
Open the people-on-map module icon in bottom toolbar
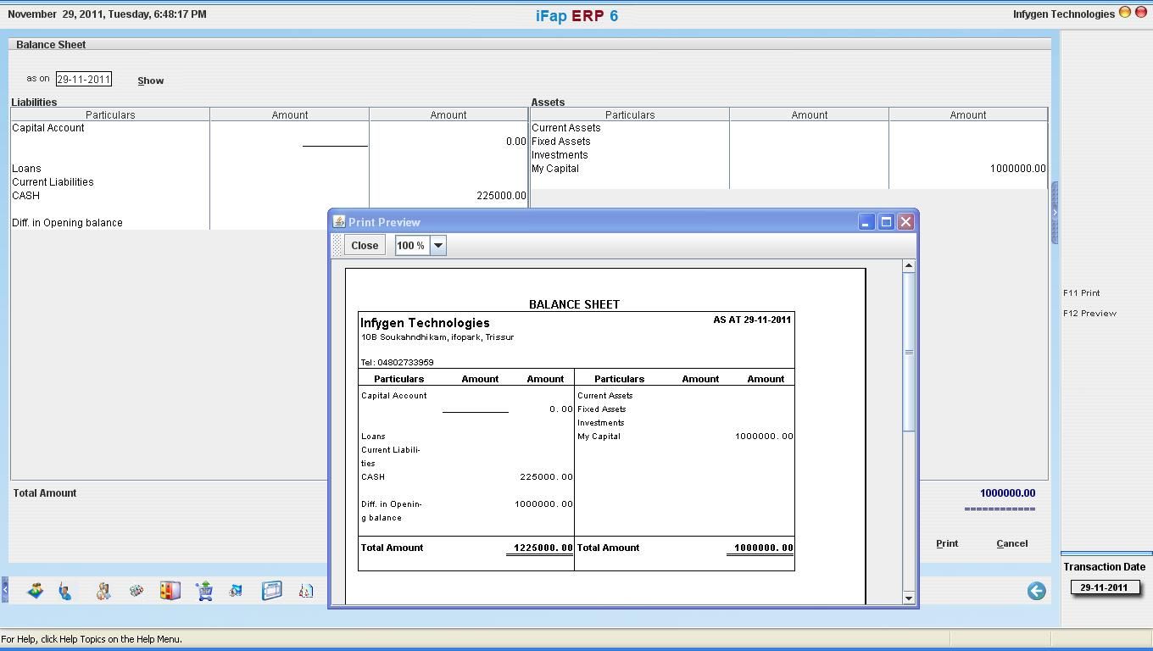35,591
